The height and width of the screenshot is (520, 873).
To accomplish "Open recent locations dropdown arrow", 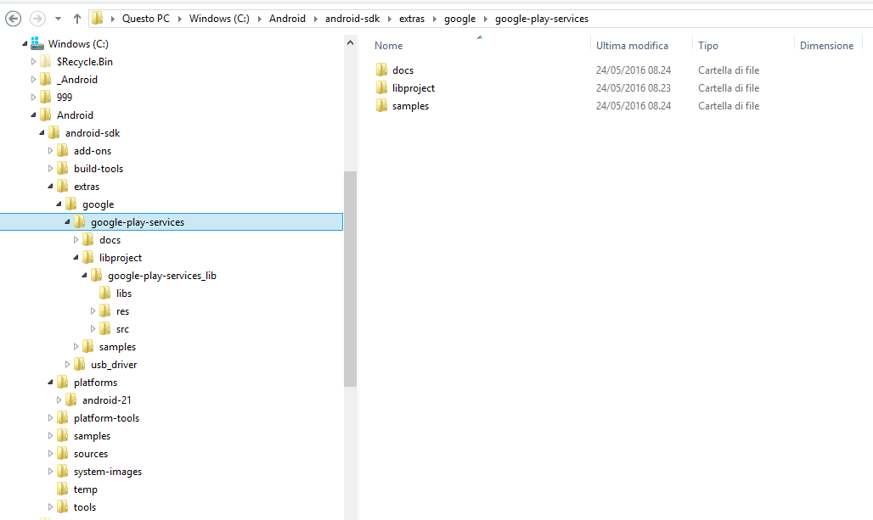I will point(58,19).
